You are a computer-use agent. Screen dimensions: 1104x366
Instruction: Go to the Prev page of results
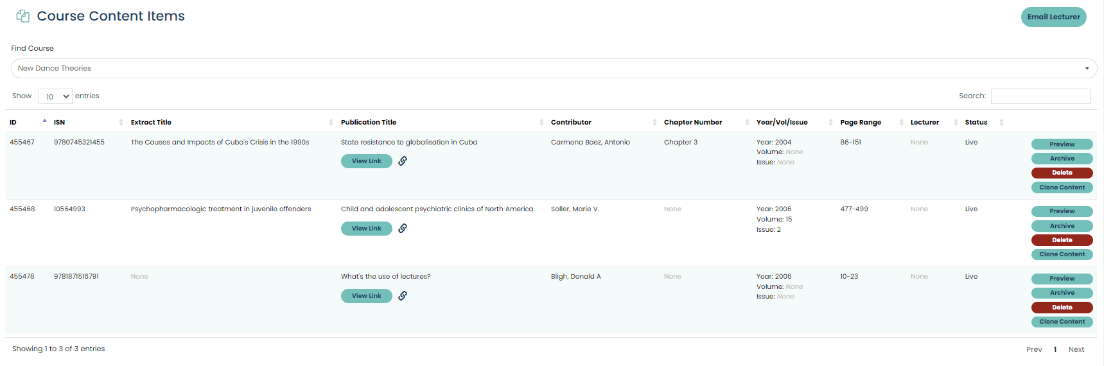[x=1034, y=350]
